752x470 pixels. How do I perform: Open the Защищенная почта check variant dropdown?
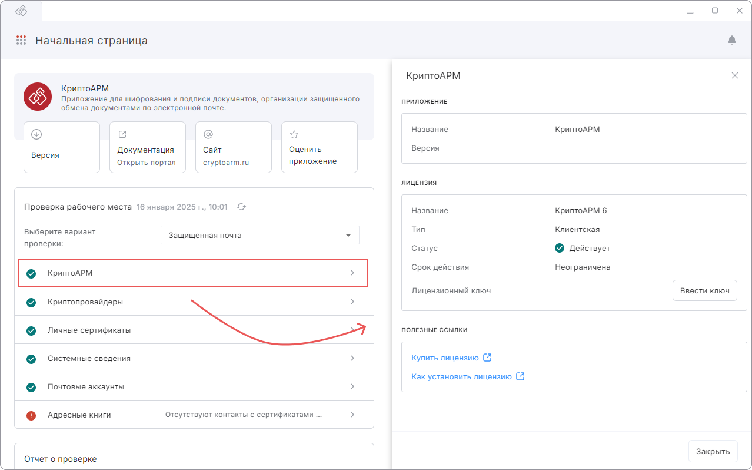point(260,235)
